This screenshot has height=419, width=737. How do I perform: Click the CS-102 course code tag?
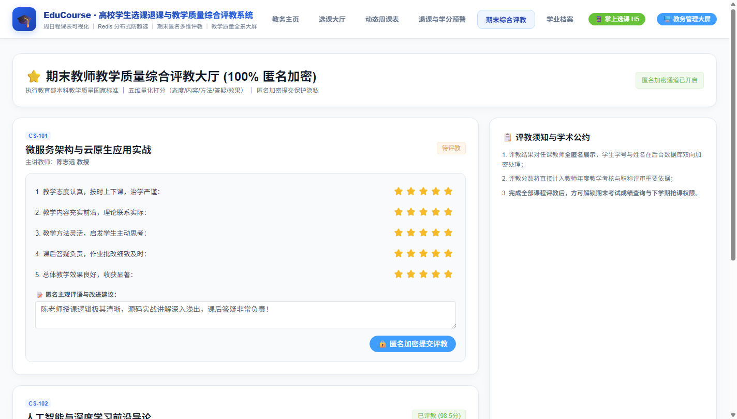(38, 403)
